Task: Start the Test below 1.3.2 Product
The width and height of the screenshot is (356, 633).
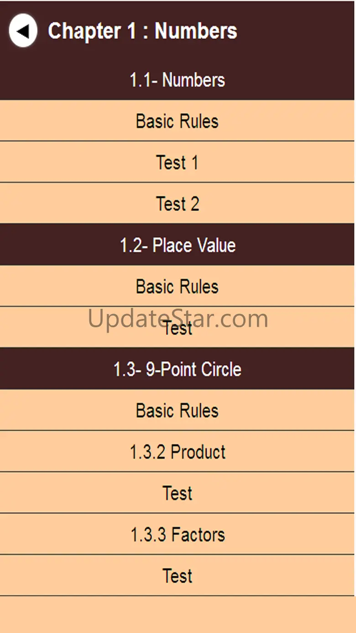Action: click(x=177, y=493)
